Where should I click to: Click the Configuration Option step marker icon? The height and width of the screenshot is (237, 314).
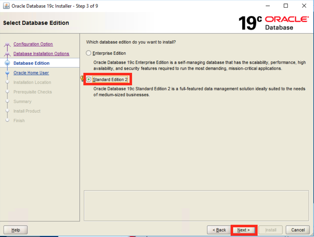click(7, 45)
